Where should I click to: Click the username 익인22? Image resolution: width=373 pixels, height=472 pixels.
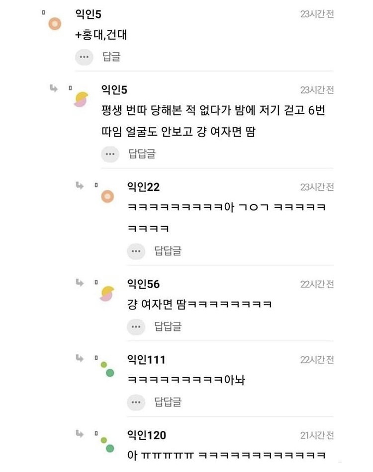coord(144,186)
